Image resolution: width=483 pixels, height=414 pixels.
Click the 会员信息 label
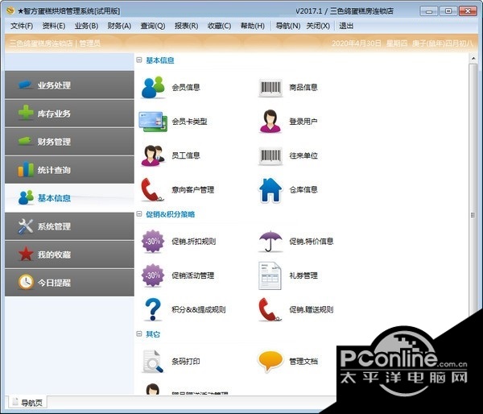coord(186,88)
